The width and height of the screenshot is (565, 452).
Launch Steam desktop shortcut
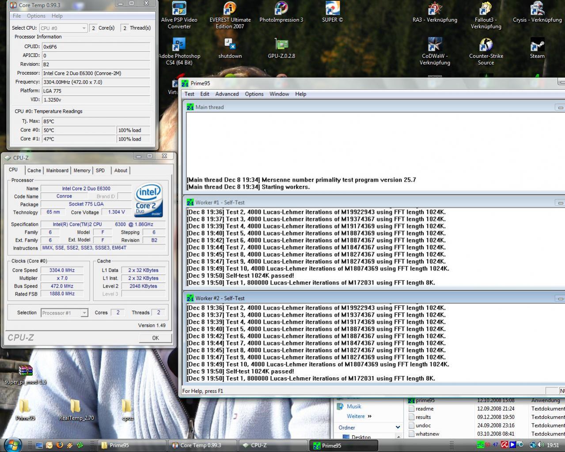[x=537, y=49]
